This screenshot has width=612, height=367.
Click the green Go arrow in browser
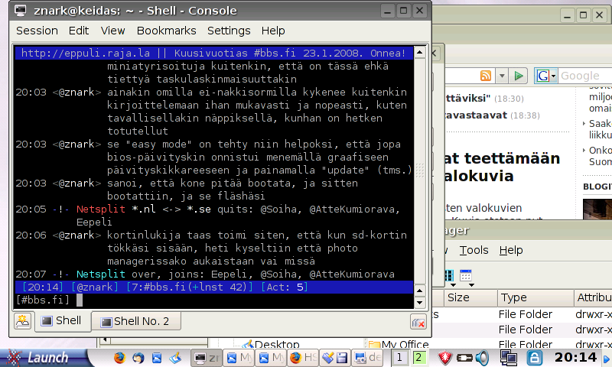[x=519, y=76]
